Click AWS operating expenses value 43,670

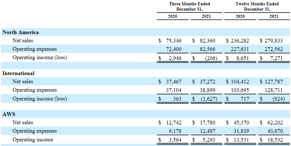(275, 131)
